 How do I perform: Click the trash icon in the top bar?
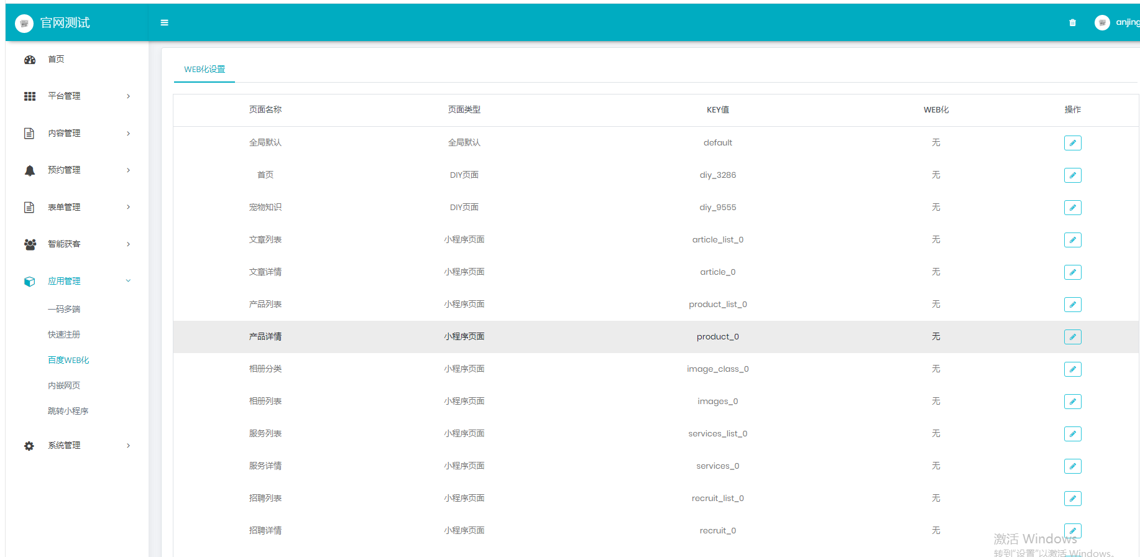pos(1072,22)
